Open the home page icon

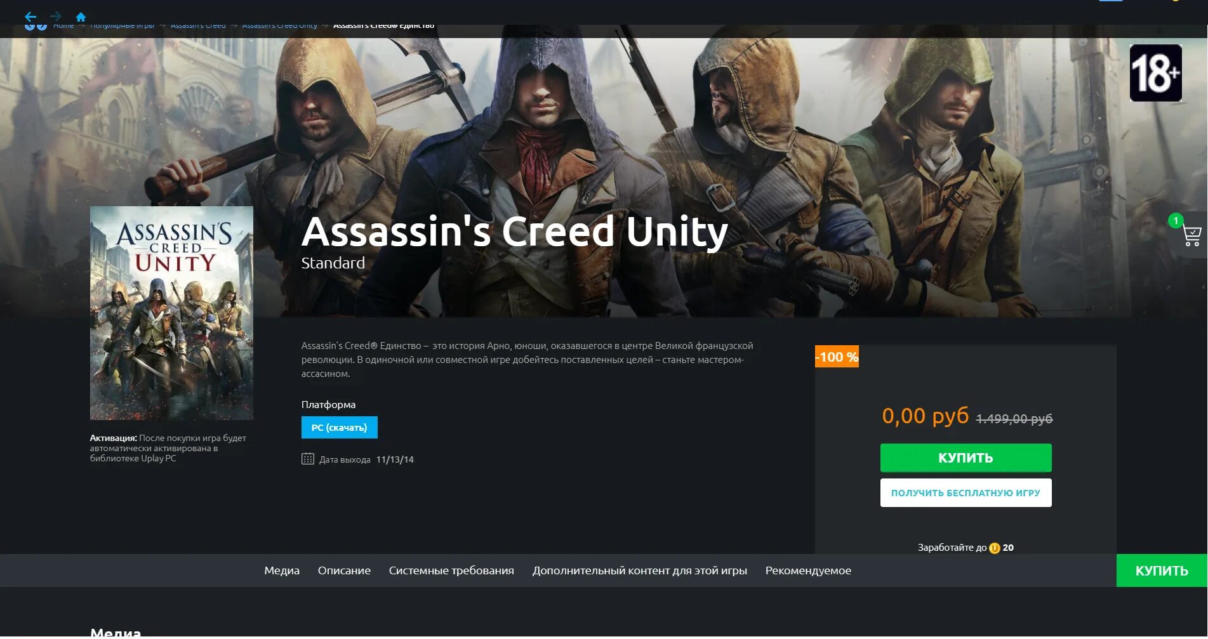coord(81,17)
